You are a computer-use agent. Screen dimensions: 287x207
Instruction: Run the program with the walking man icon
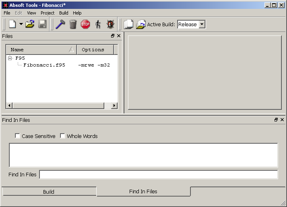pos(98,24)
